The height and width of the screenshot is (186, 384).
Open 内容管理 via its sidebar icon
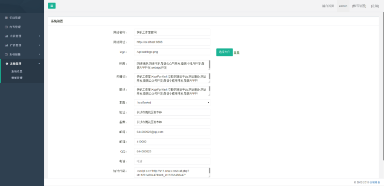point(6,27)
